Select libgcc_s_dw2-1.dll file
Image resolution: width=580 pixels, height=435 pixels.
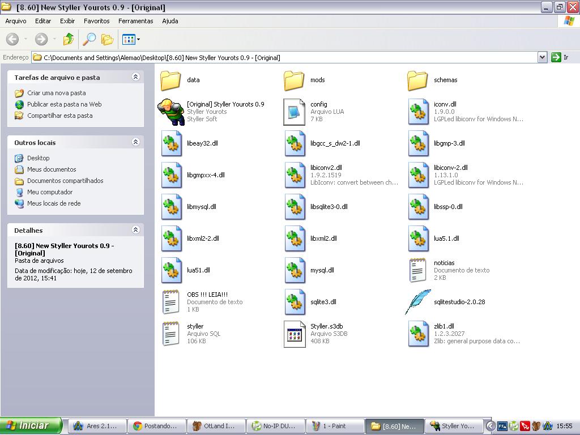[322, 143]
